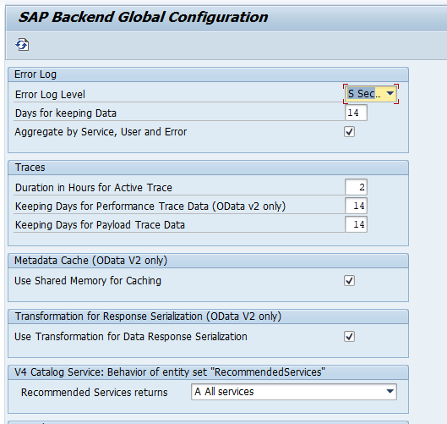Click Transformation for Response Serialization header
447x424 pixels.
click(208, 317)
